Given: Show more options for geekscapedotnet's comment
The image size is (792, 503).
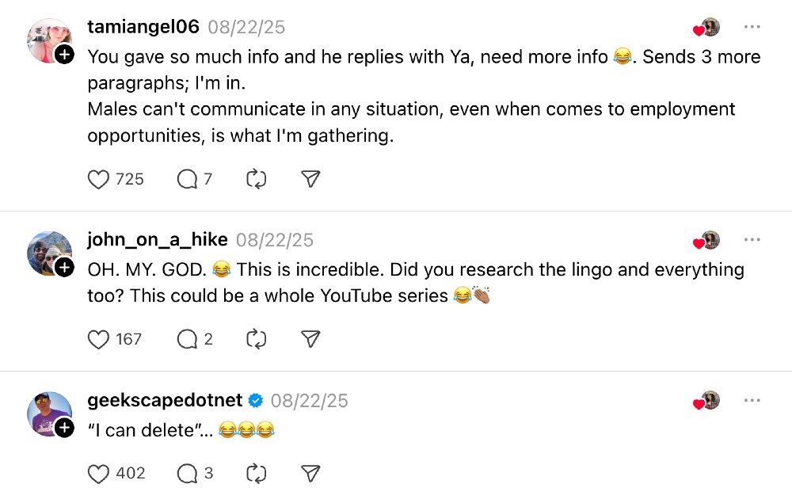Looking at the screenshot, I should (x=752, y=401).
